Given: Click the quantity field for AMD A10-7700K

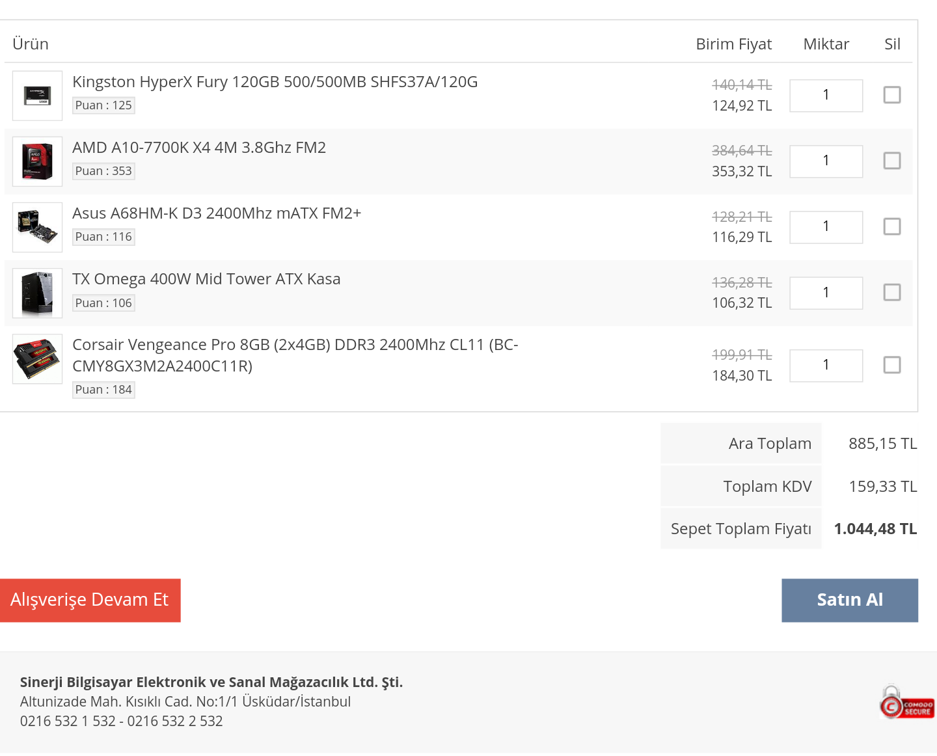Looking at the screenshot, I should pos(826,161).
